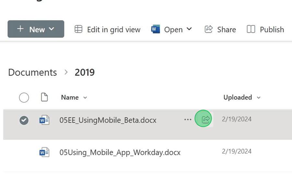The image size is (292, 176).
Task: Open the Uploaded column dropdown
Action: 259,98
